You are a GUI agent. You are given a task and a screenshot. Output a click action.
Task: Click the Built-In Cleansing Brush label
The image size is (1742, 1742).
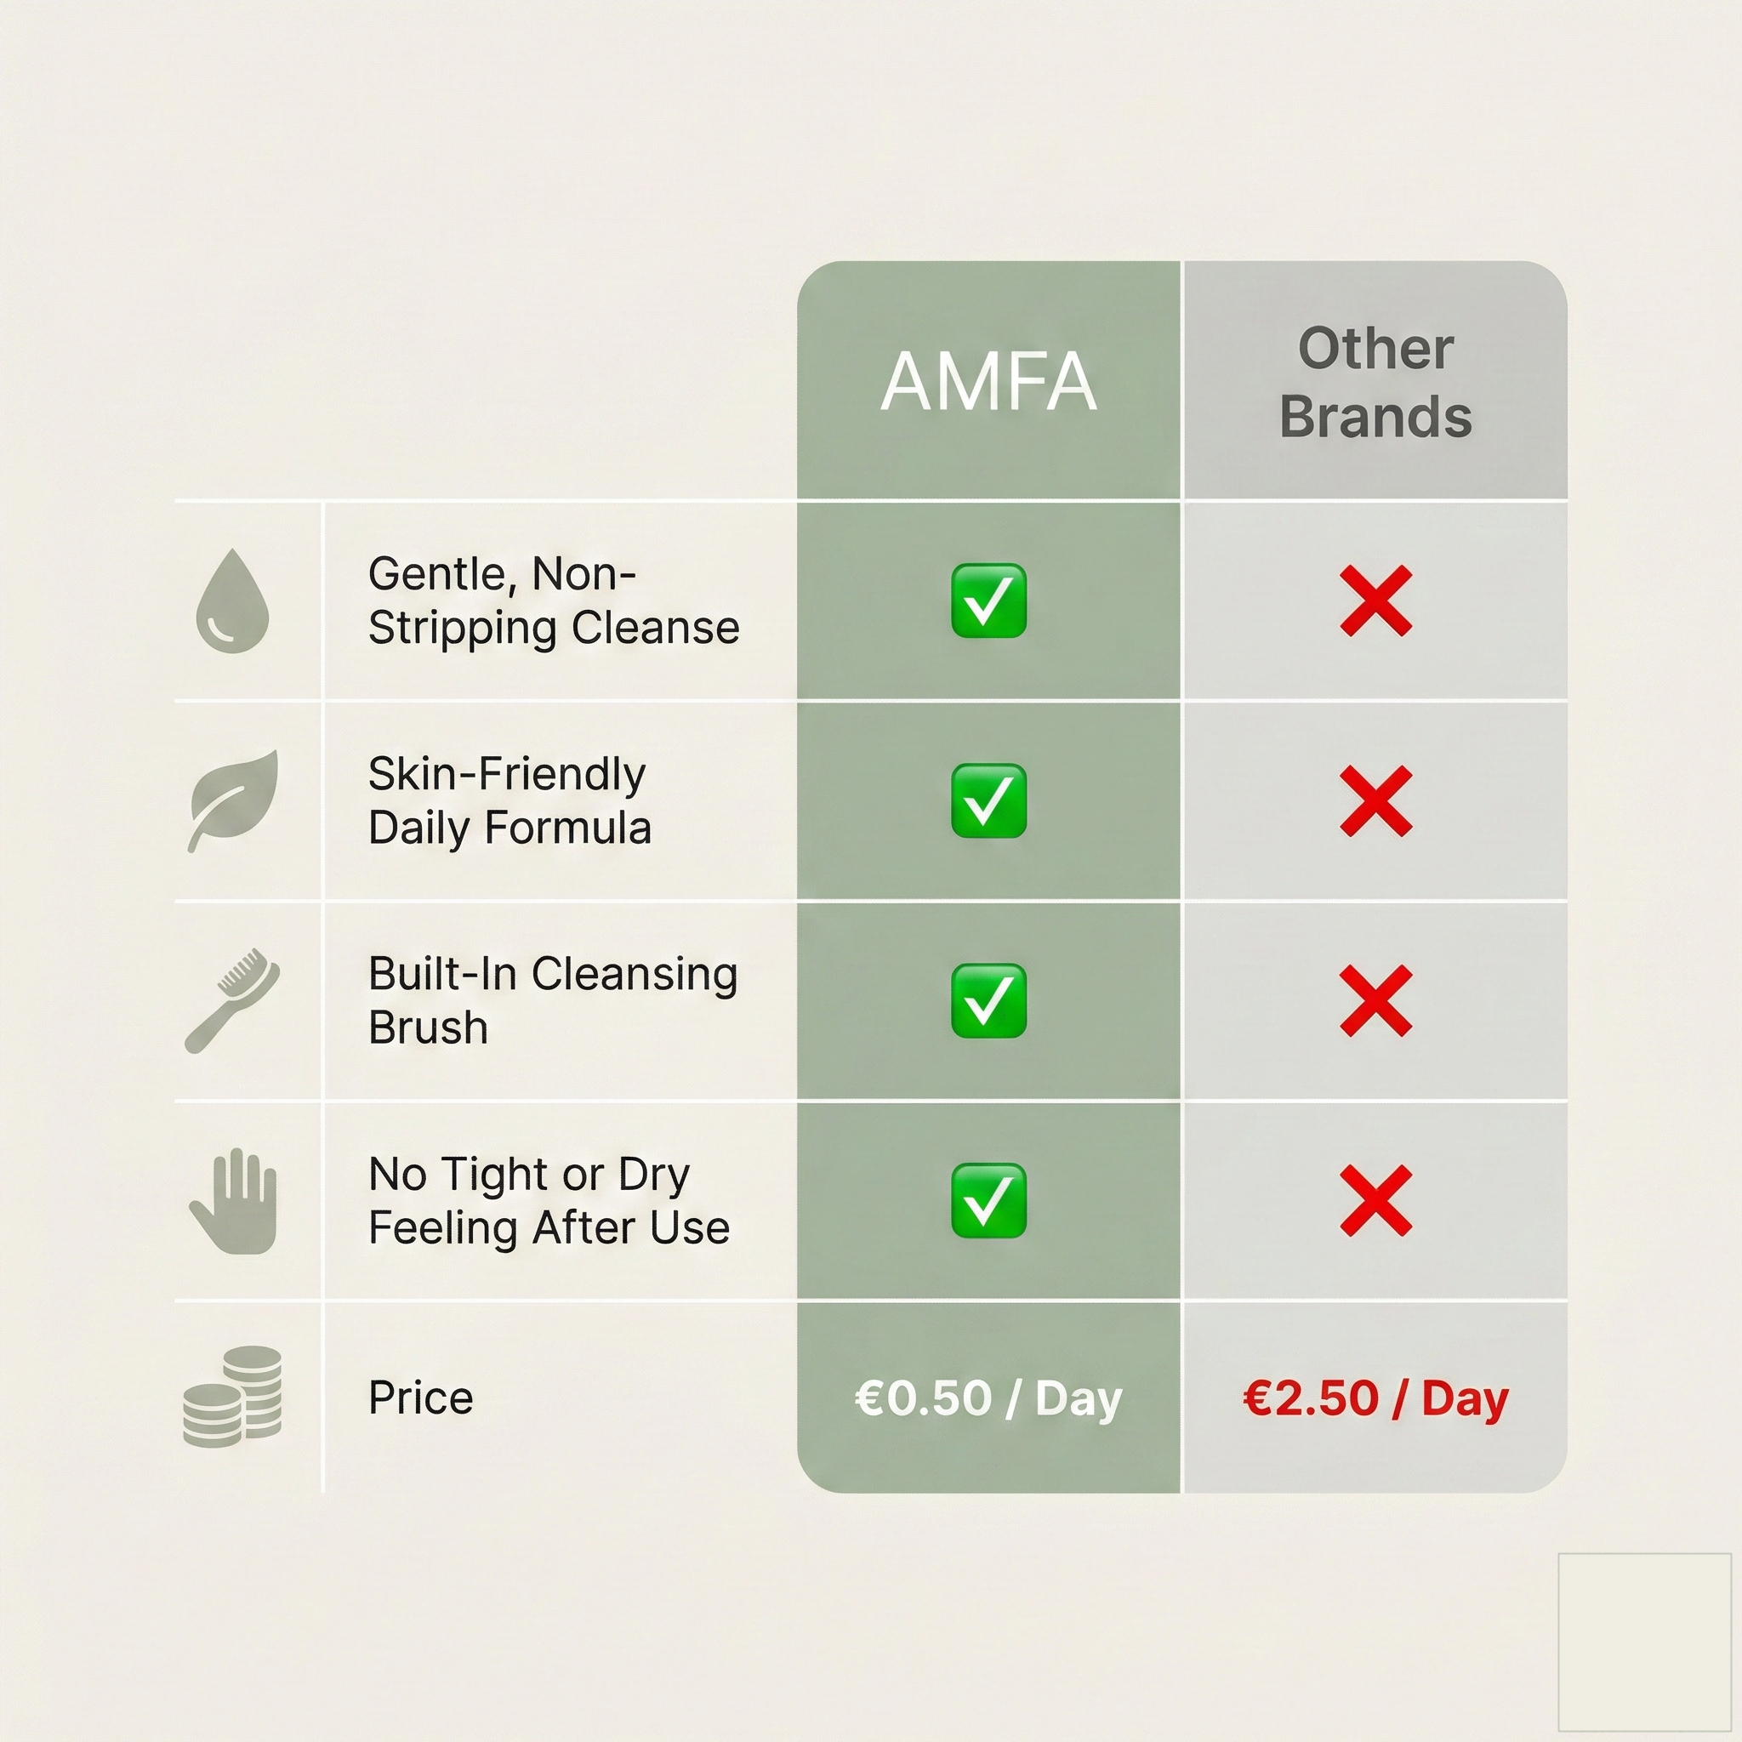553,1000
